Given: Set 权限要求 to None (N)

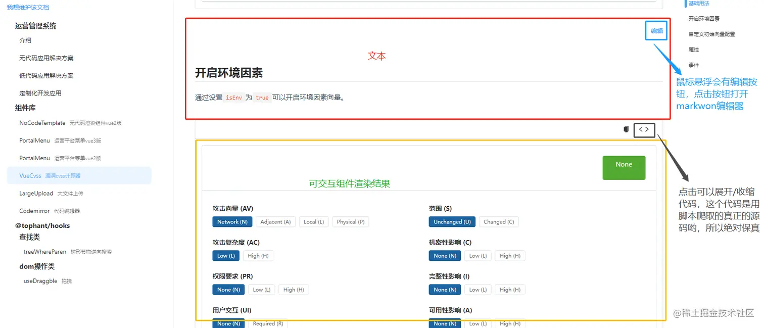Looking at the screenshot, I should (x=228, y=289).
